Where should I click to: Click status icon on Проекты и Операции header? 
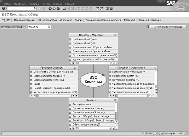click(75, 68)
